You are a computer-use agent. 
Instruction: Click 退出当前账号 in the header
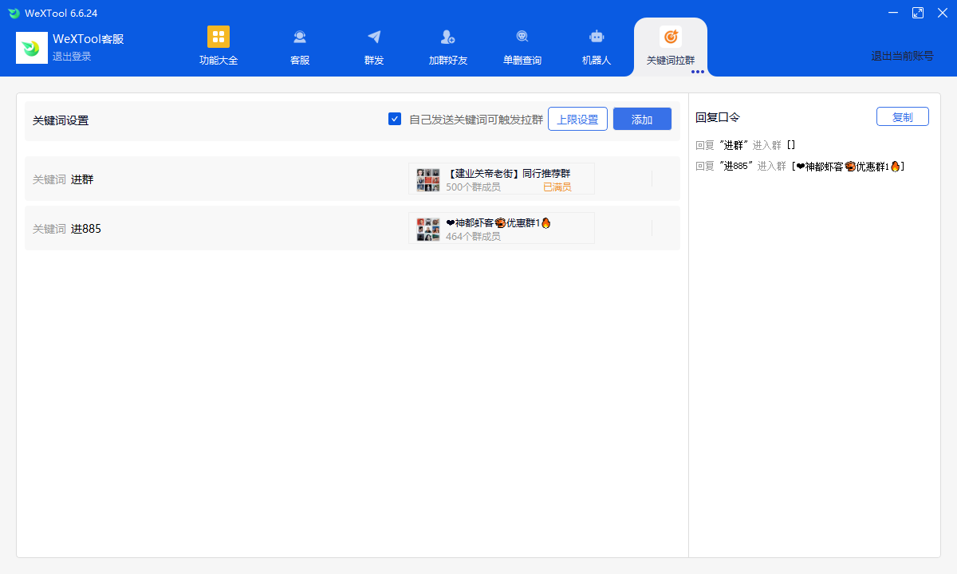click(x=902, y=56)
